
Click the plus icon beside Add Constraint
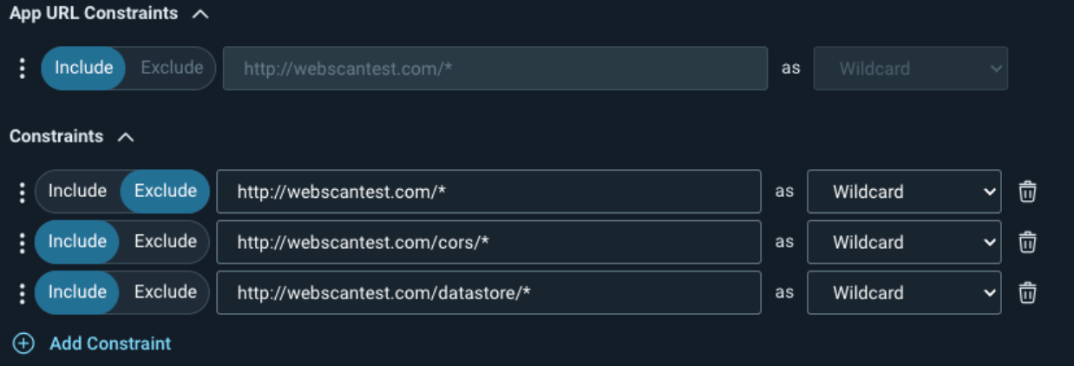[x=23, y=343]
